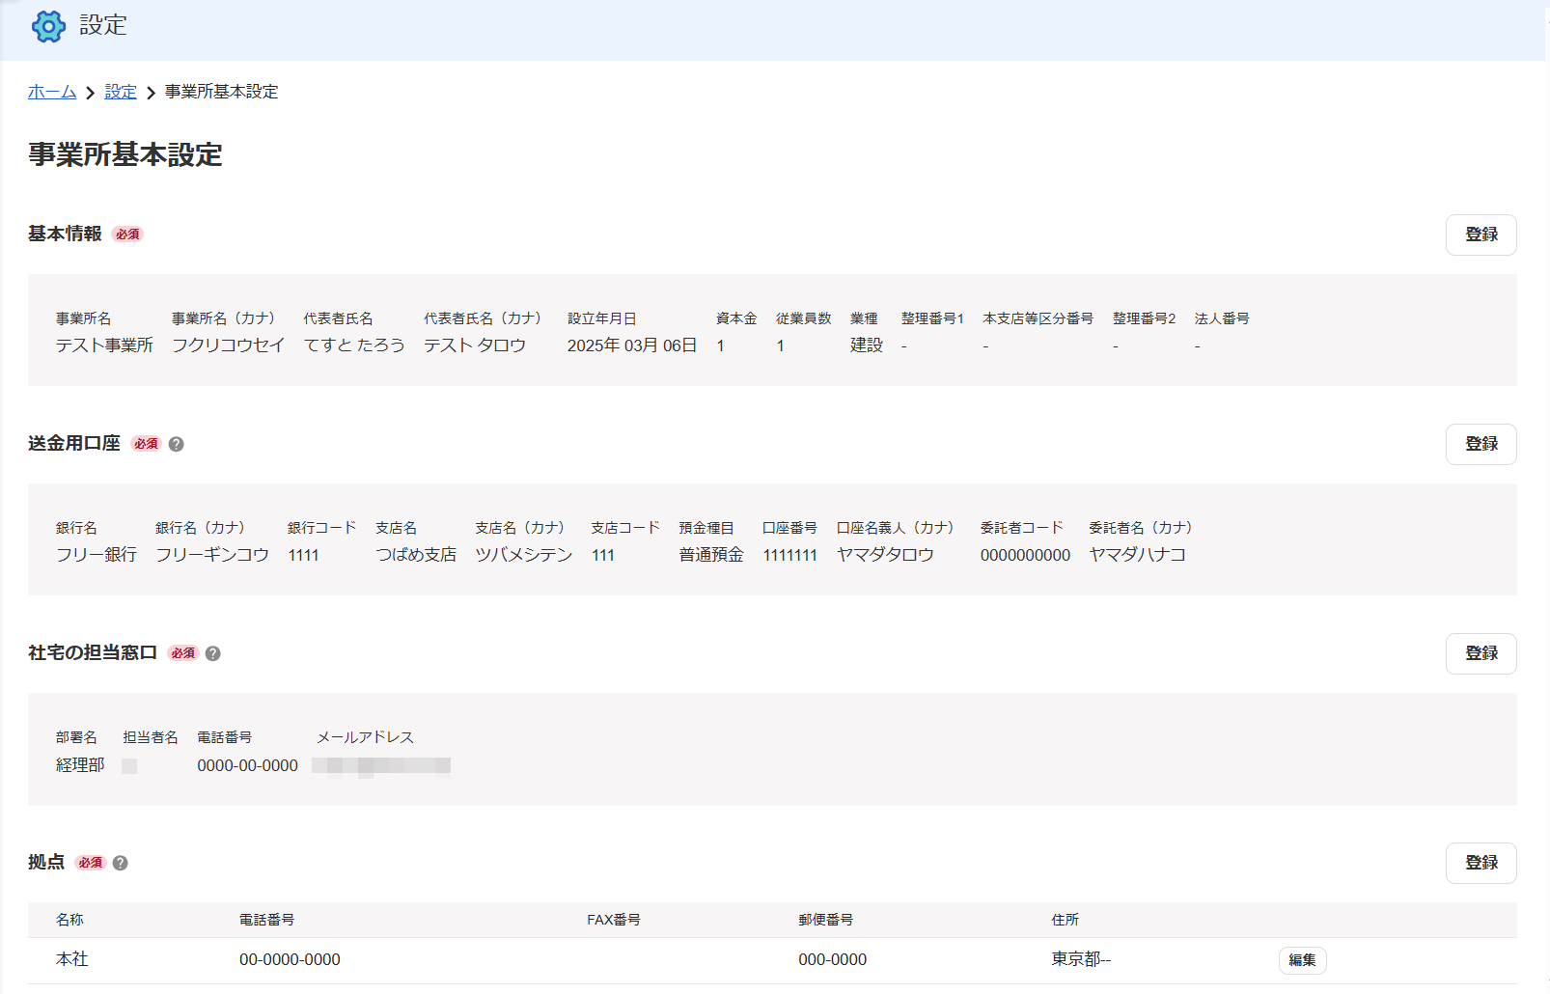Viewport: 1550px width, 994px height.
Task: Edit the 本社 location row
Action: [x=1302, y=960]
